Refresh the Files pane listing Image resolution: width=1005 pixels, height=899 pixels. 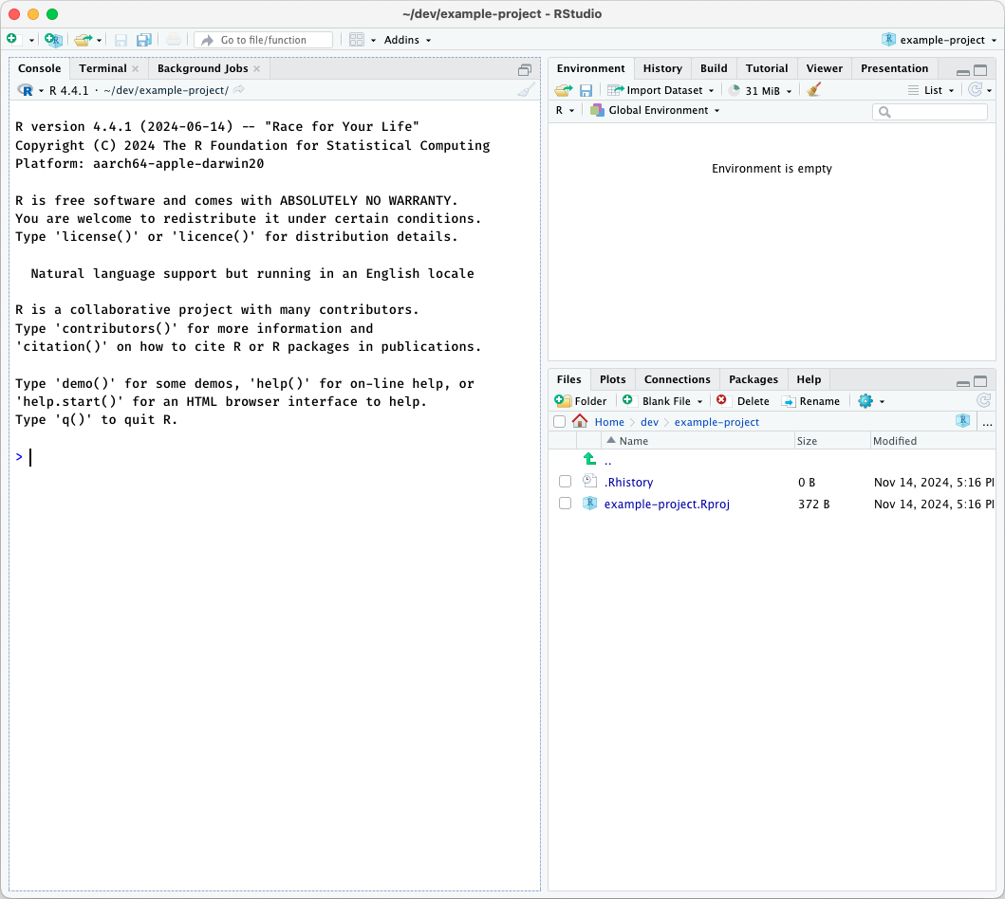tap(984, 401)
